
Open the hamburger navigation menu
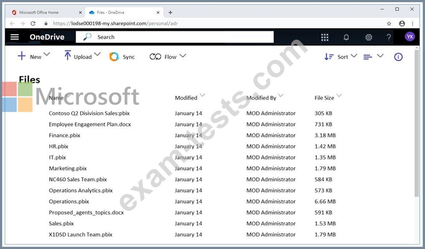point(14,37)
